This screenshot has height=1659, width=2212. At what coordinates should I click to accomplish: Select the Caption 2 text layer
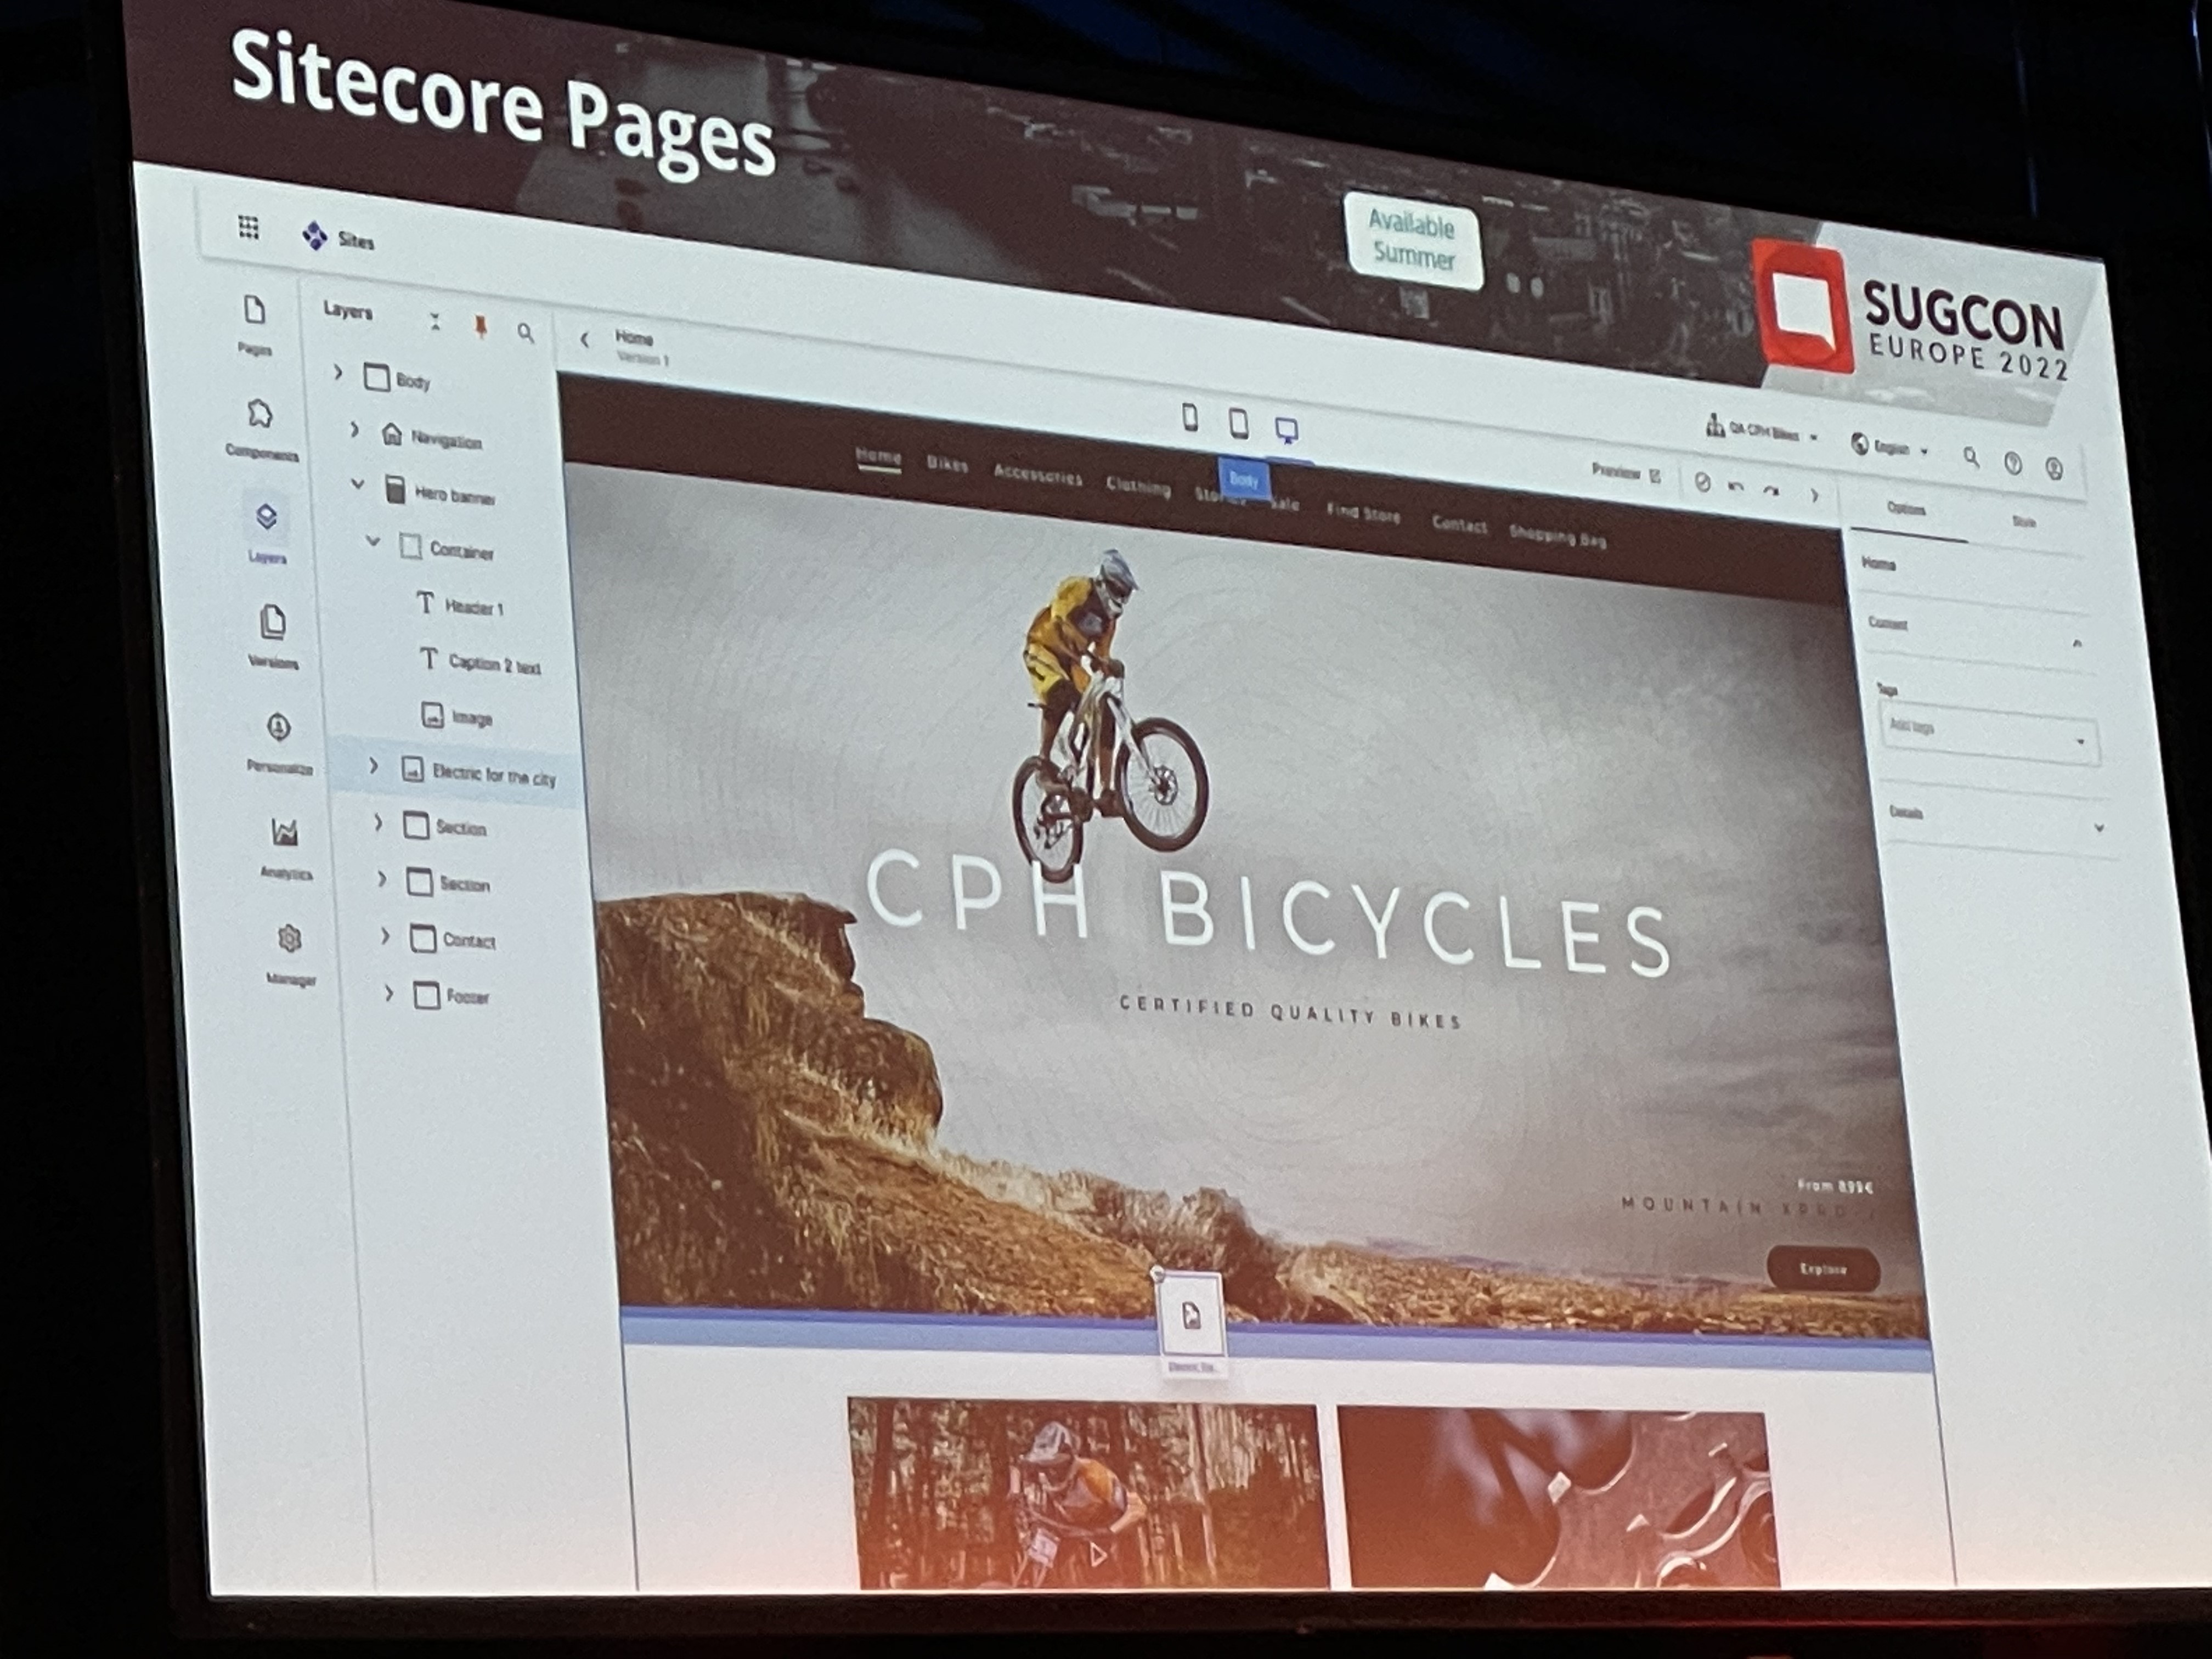[480, 662]
